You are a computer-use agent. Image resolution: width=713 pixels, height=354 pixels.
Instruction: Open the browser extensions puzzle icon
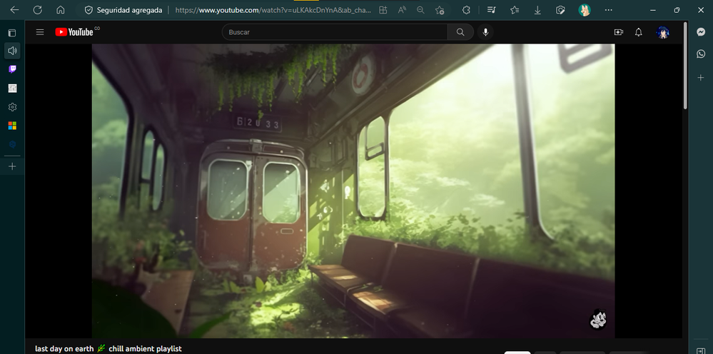tap(466, 10)
